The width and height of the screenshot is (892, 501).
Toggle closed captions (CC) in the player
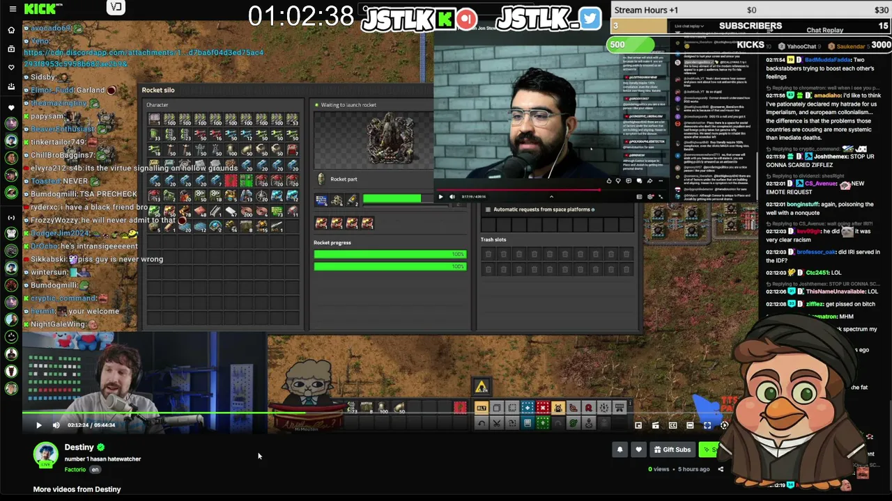[672, 425]
